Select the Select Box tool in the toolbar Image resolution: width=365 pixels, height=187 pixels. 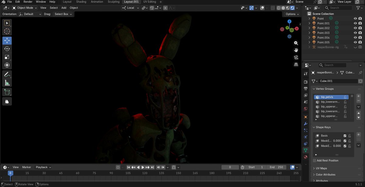(7, 23)
